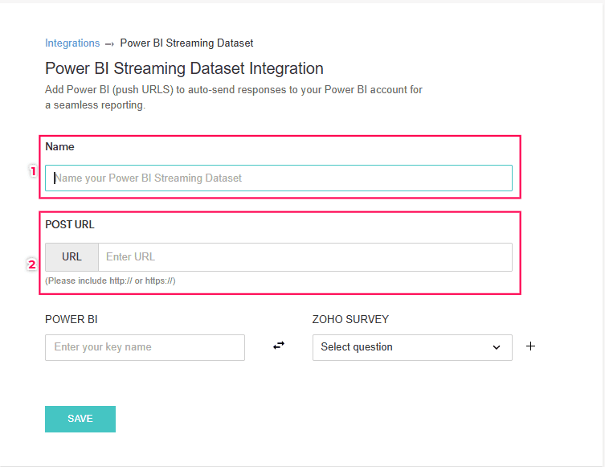Click the POST URL label
Viewport: 605px width, 467px height.
(x=70, y=225)
